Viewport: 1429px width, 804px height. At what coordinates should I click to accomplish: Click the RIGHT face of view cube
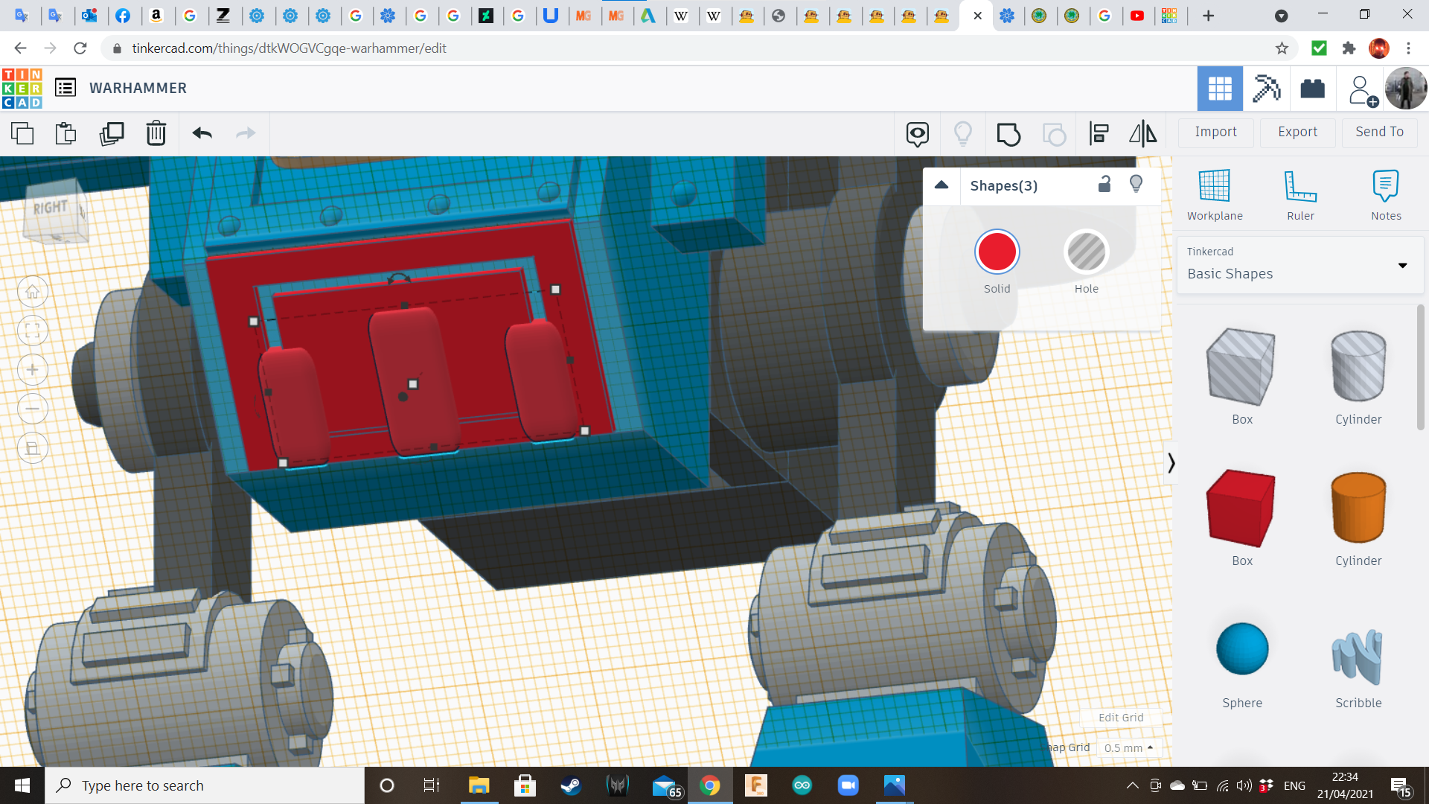pyautogui.click(x=51, y=208)
